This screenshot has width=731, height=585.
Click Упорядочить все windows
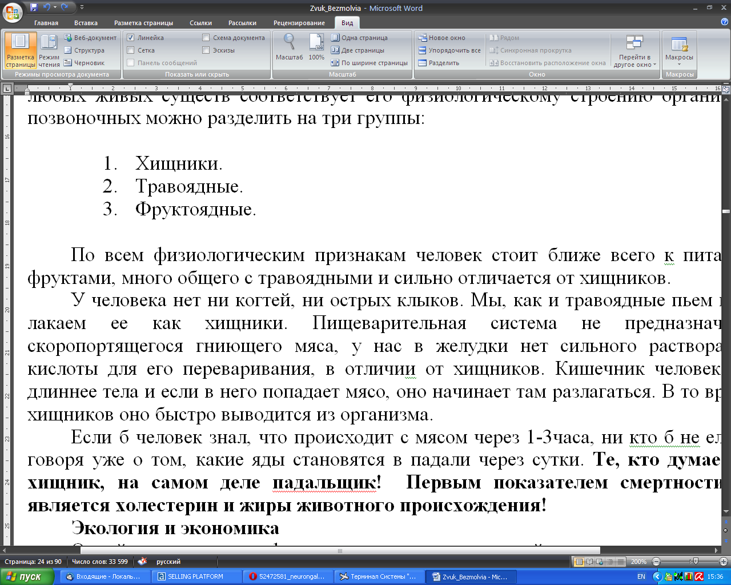449,50
